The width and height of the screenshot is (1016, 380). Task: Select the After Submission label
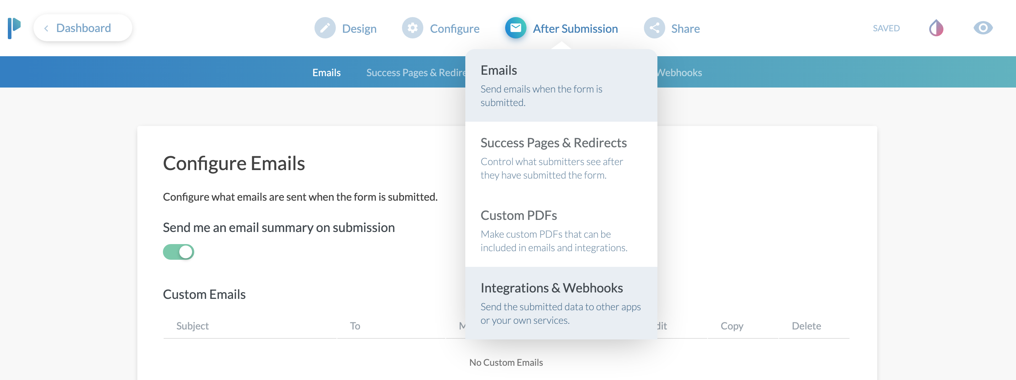click(575, 29)
